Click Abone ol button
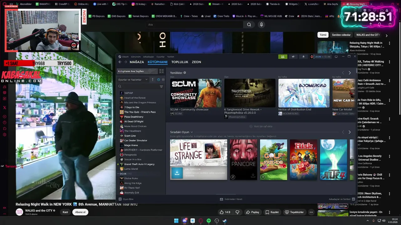The width and height of the screenshot is (401, 225). pyautogui.click(x=80, y=212)
